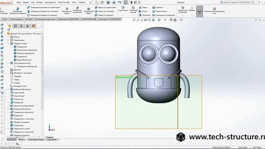Open the Вставка menu

(x=40, y=2)
